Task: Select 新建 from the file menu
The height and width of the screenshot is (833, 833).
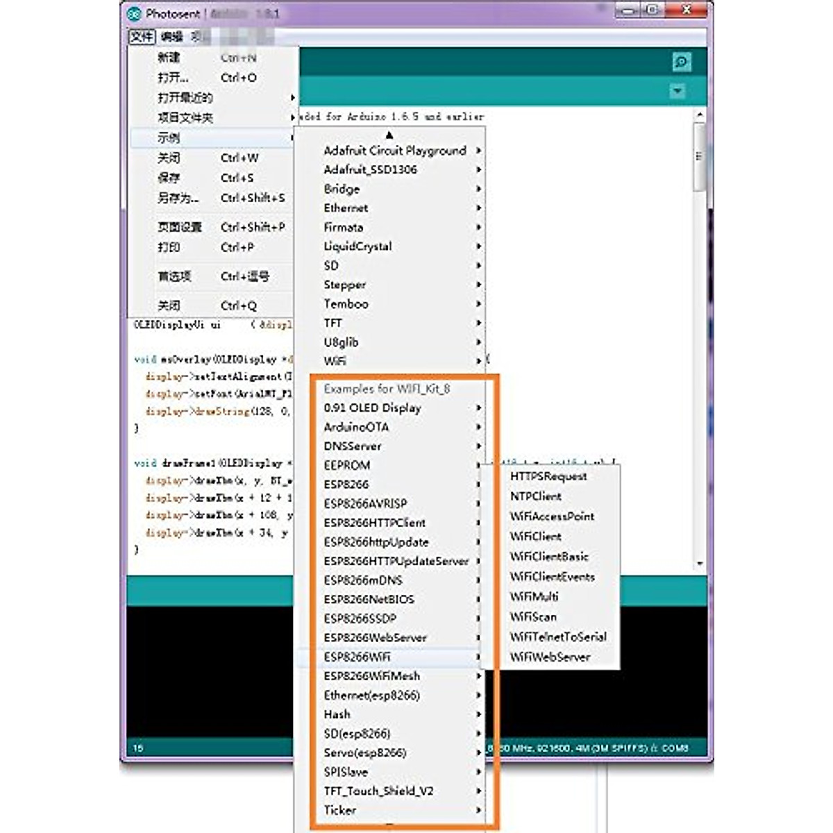Action: 169,58
